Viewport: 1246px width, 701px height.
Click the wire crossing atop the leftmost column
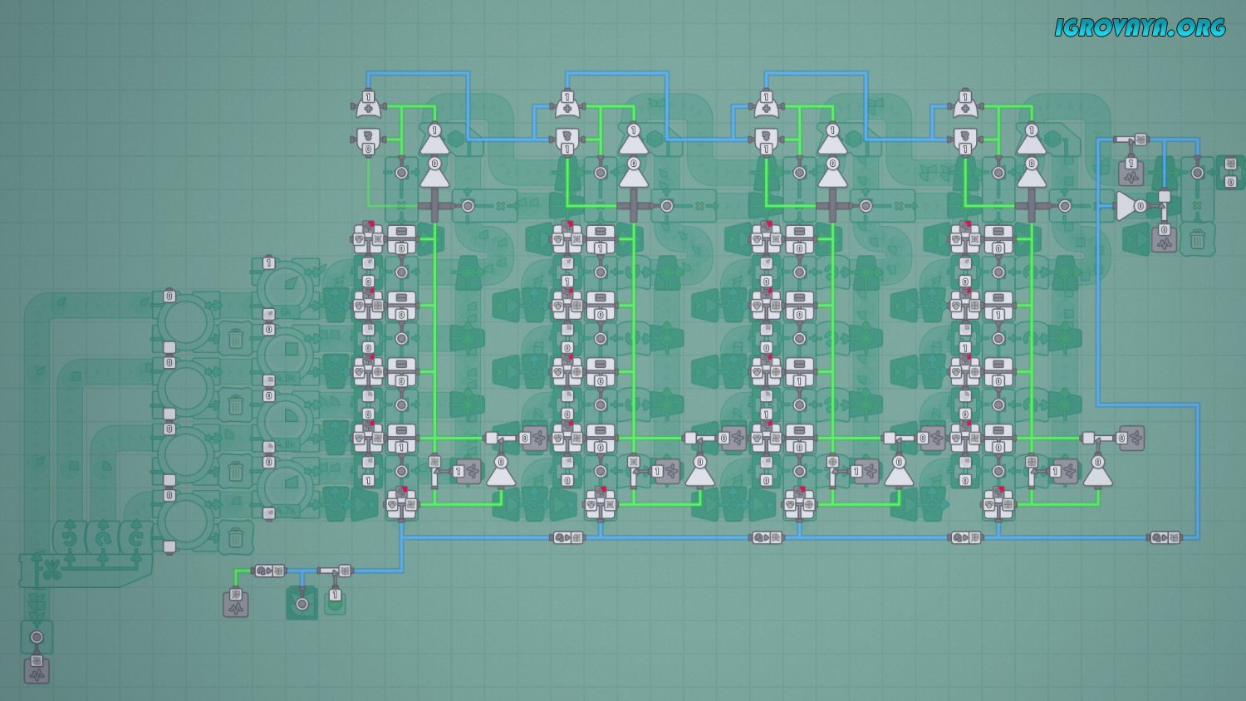click(434, 206)
